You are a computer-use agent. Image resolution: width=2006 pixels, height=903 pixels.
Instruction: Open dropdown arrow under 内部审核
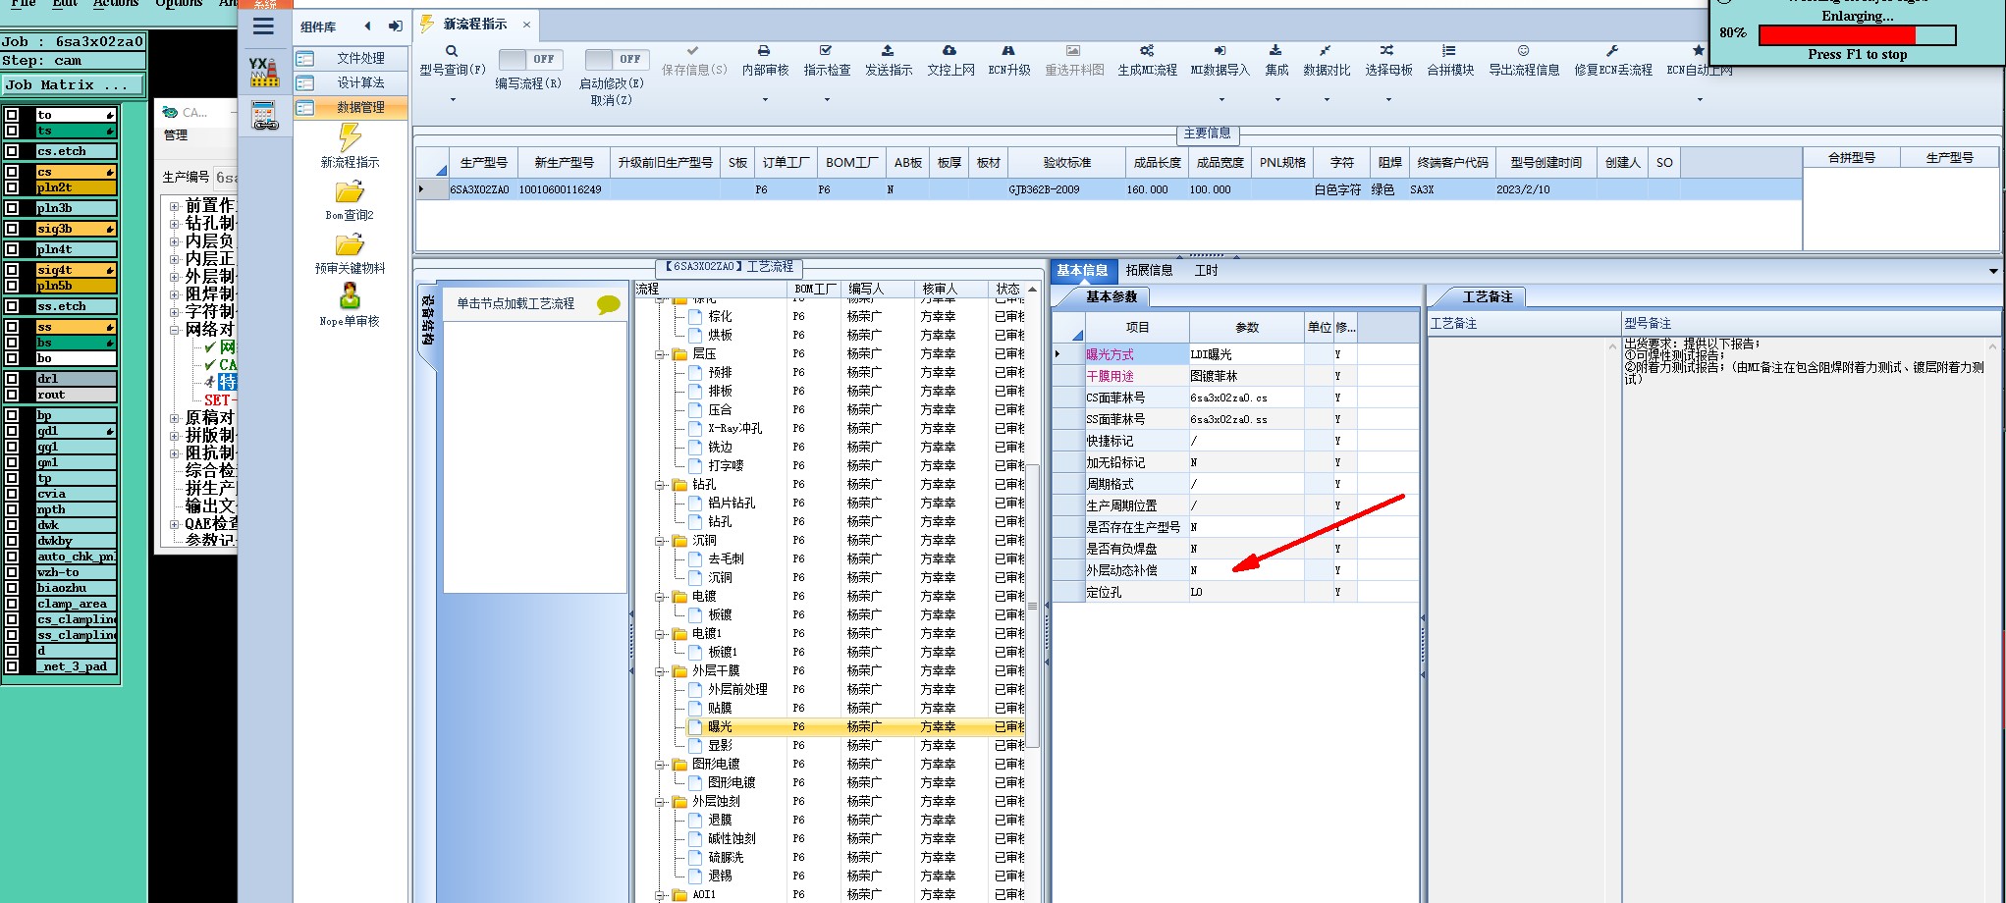(764, 99)
